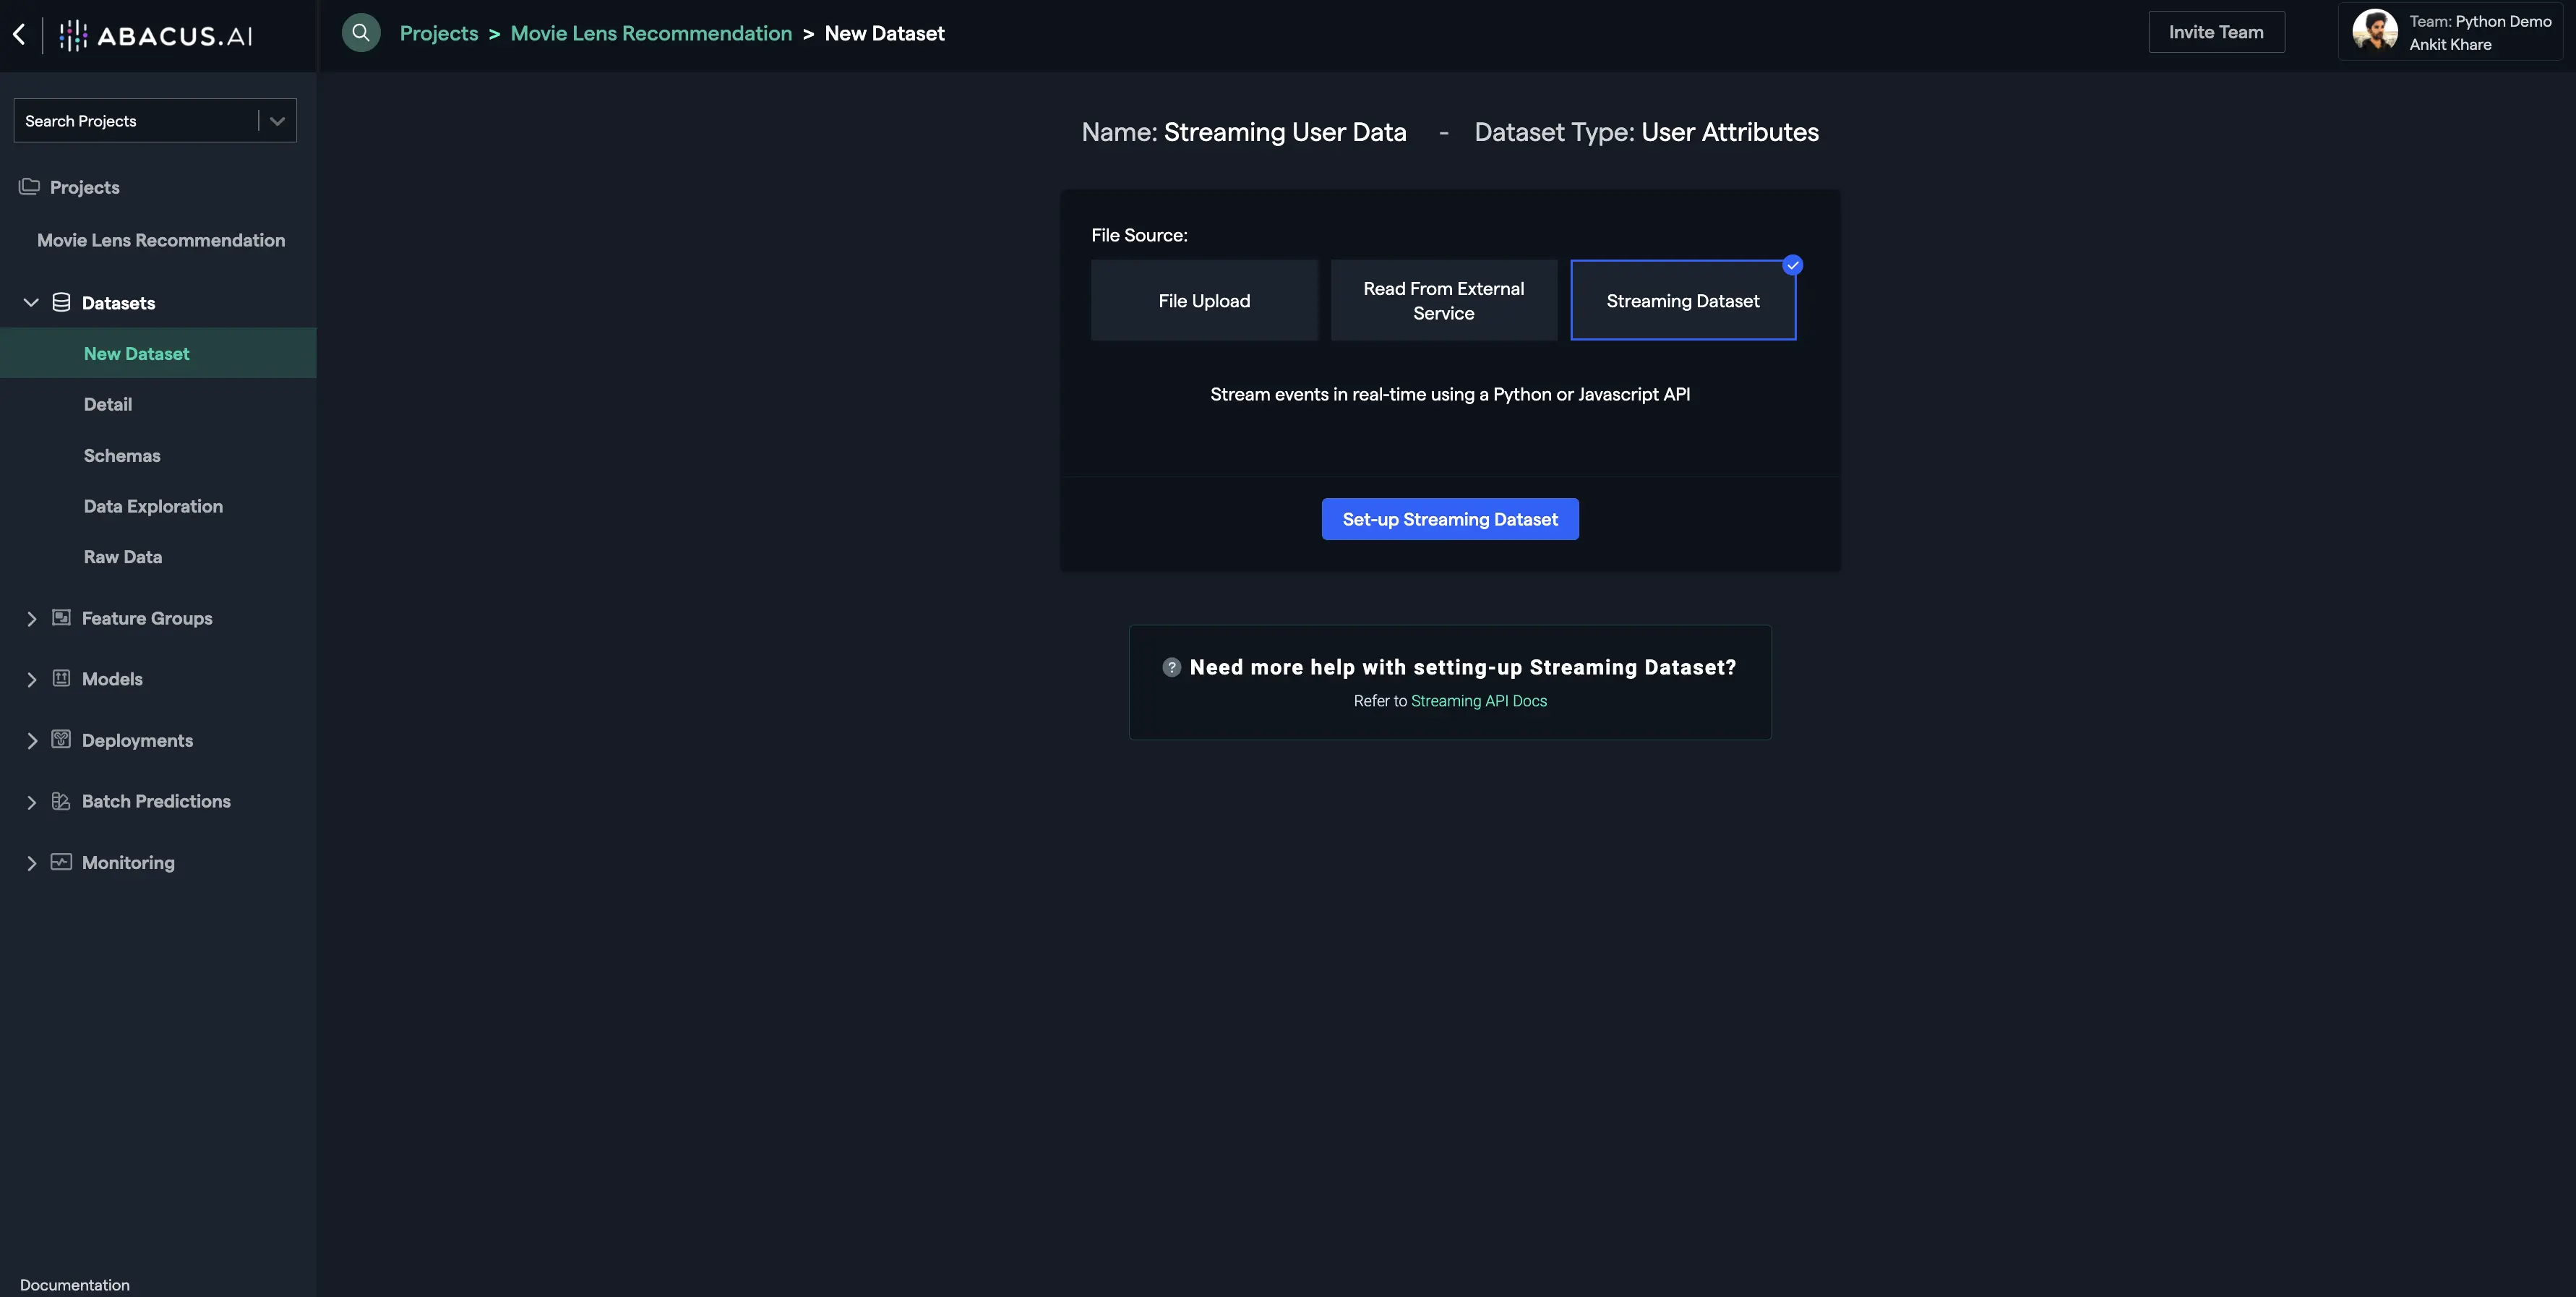The image size is (2576, 1297).
Task: Navigate to the Schemas section
Action: click(x=121, y=455)
